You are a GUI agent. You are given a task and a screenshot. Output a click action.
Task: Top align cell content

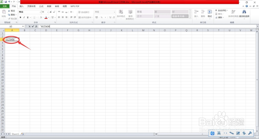pos(59,12)
